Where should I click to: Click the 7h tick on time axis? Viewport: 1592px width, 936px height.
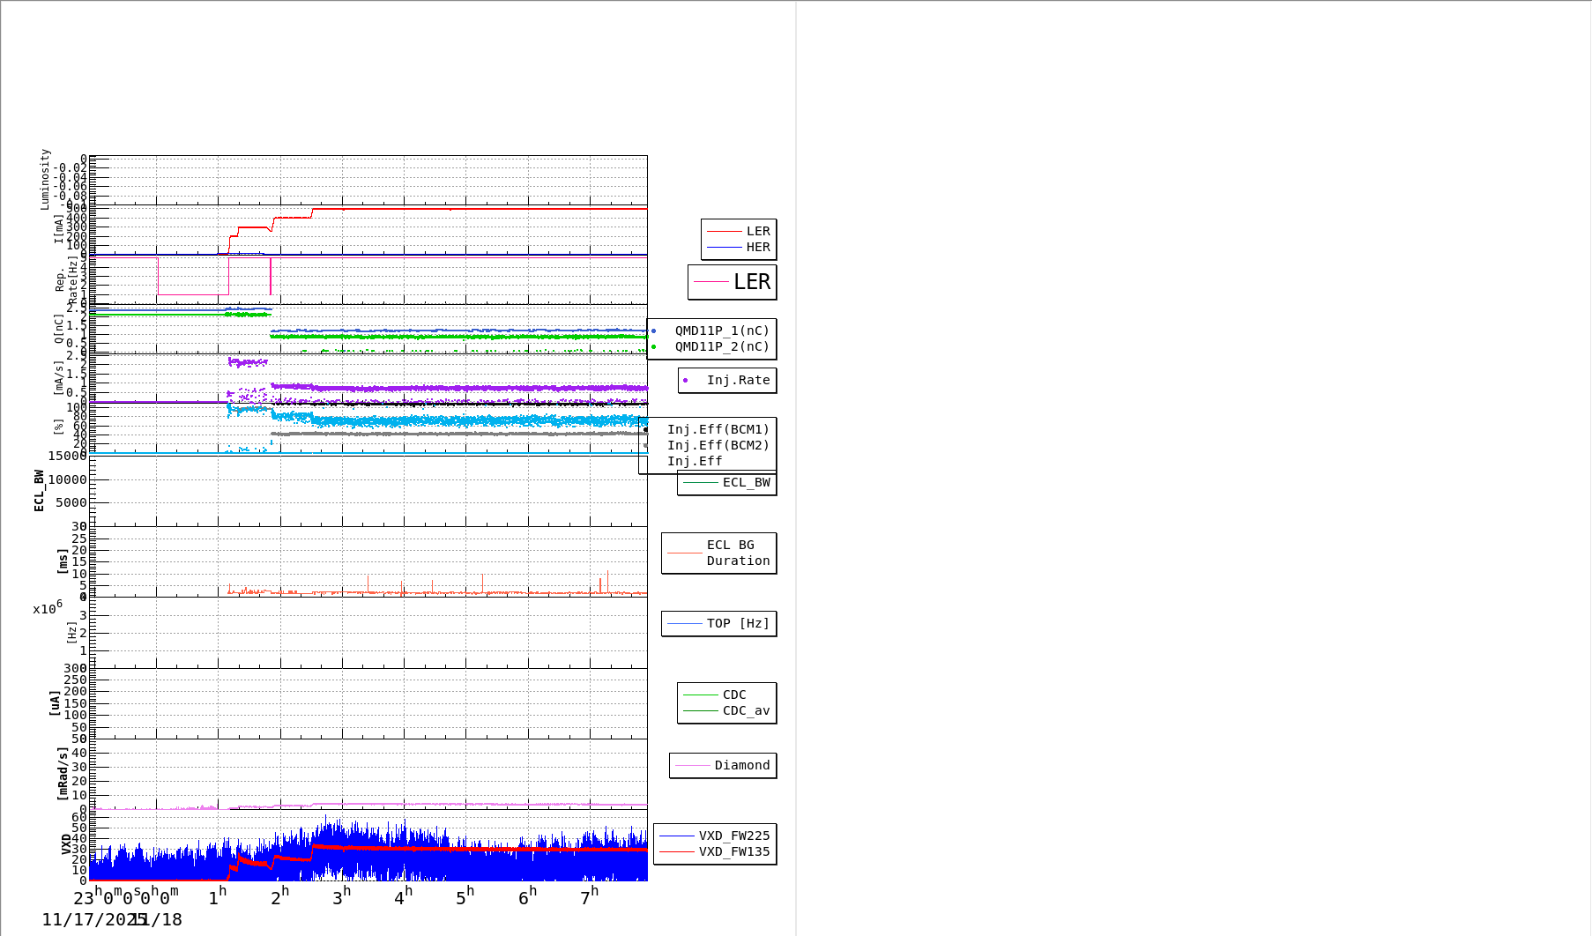click(589, 897)
